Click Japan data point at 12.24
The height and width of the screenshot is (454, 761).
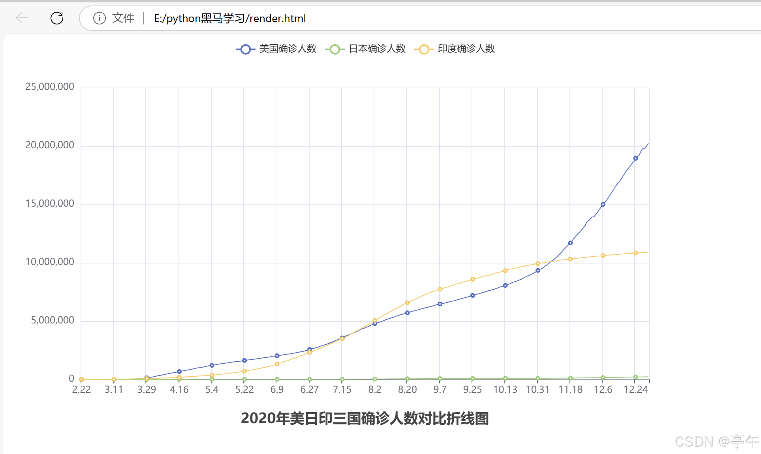click(x=635, y=377)
